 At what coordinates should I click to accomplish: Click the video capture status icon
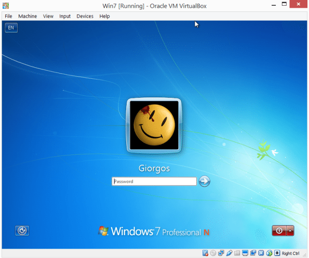[253, 253]
